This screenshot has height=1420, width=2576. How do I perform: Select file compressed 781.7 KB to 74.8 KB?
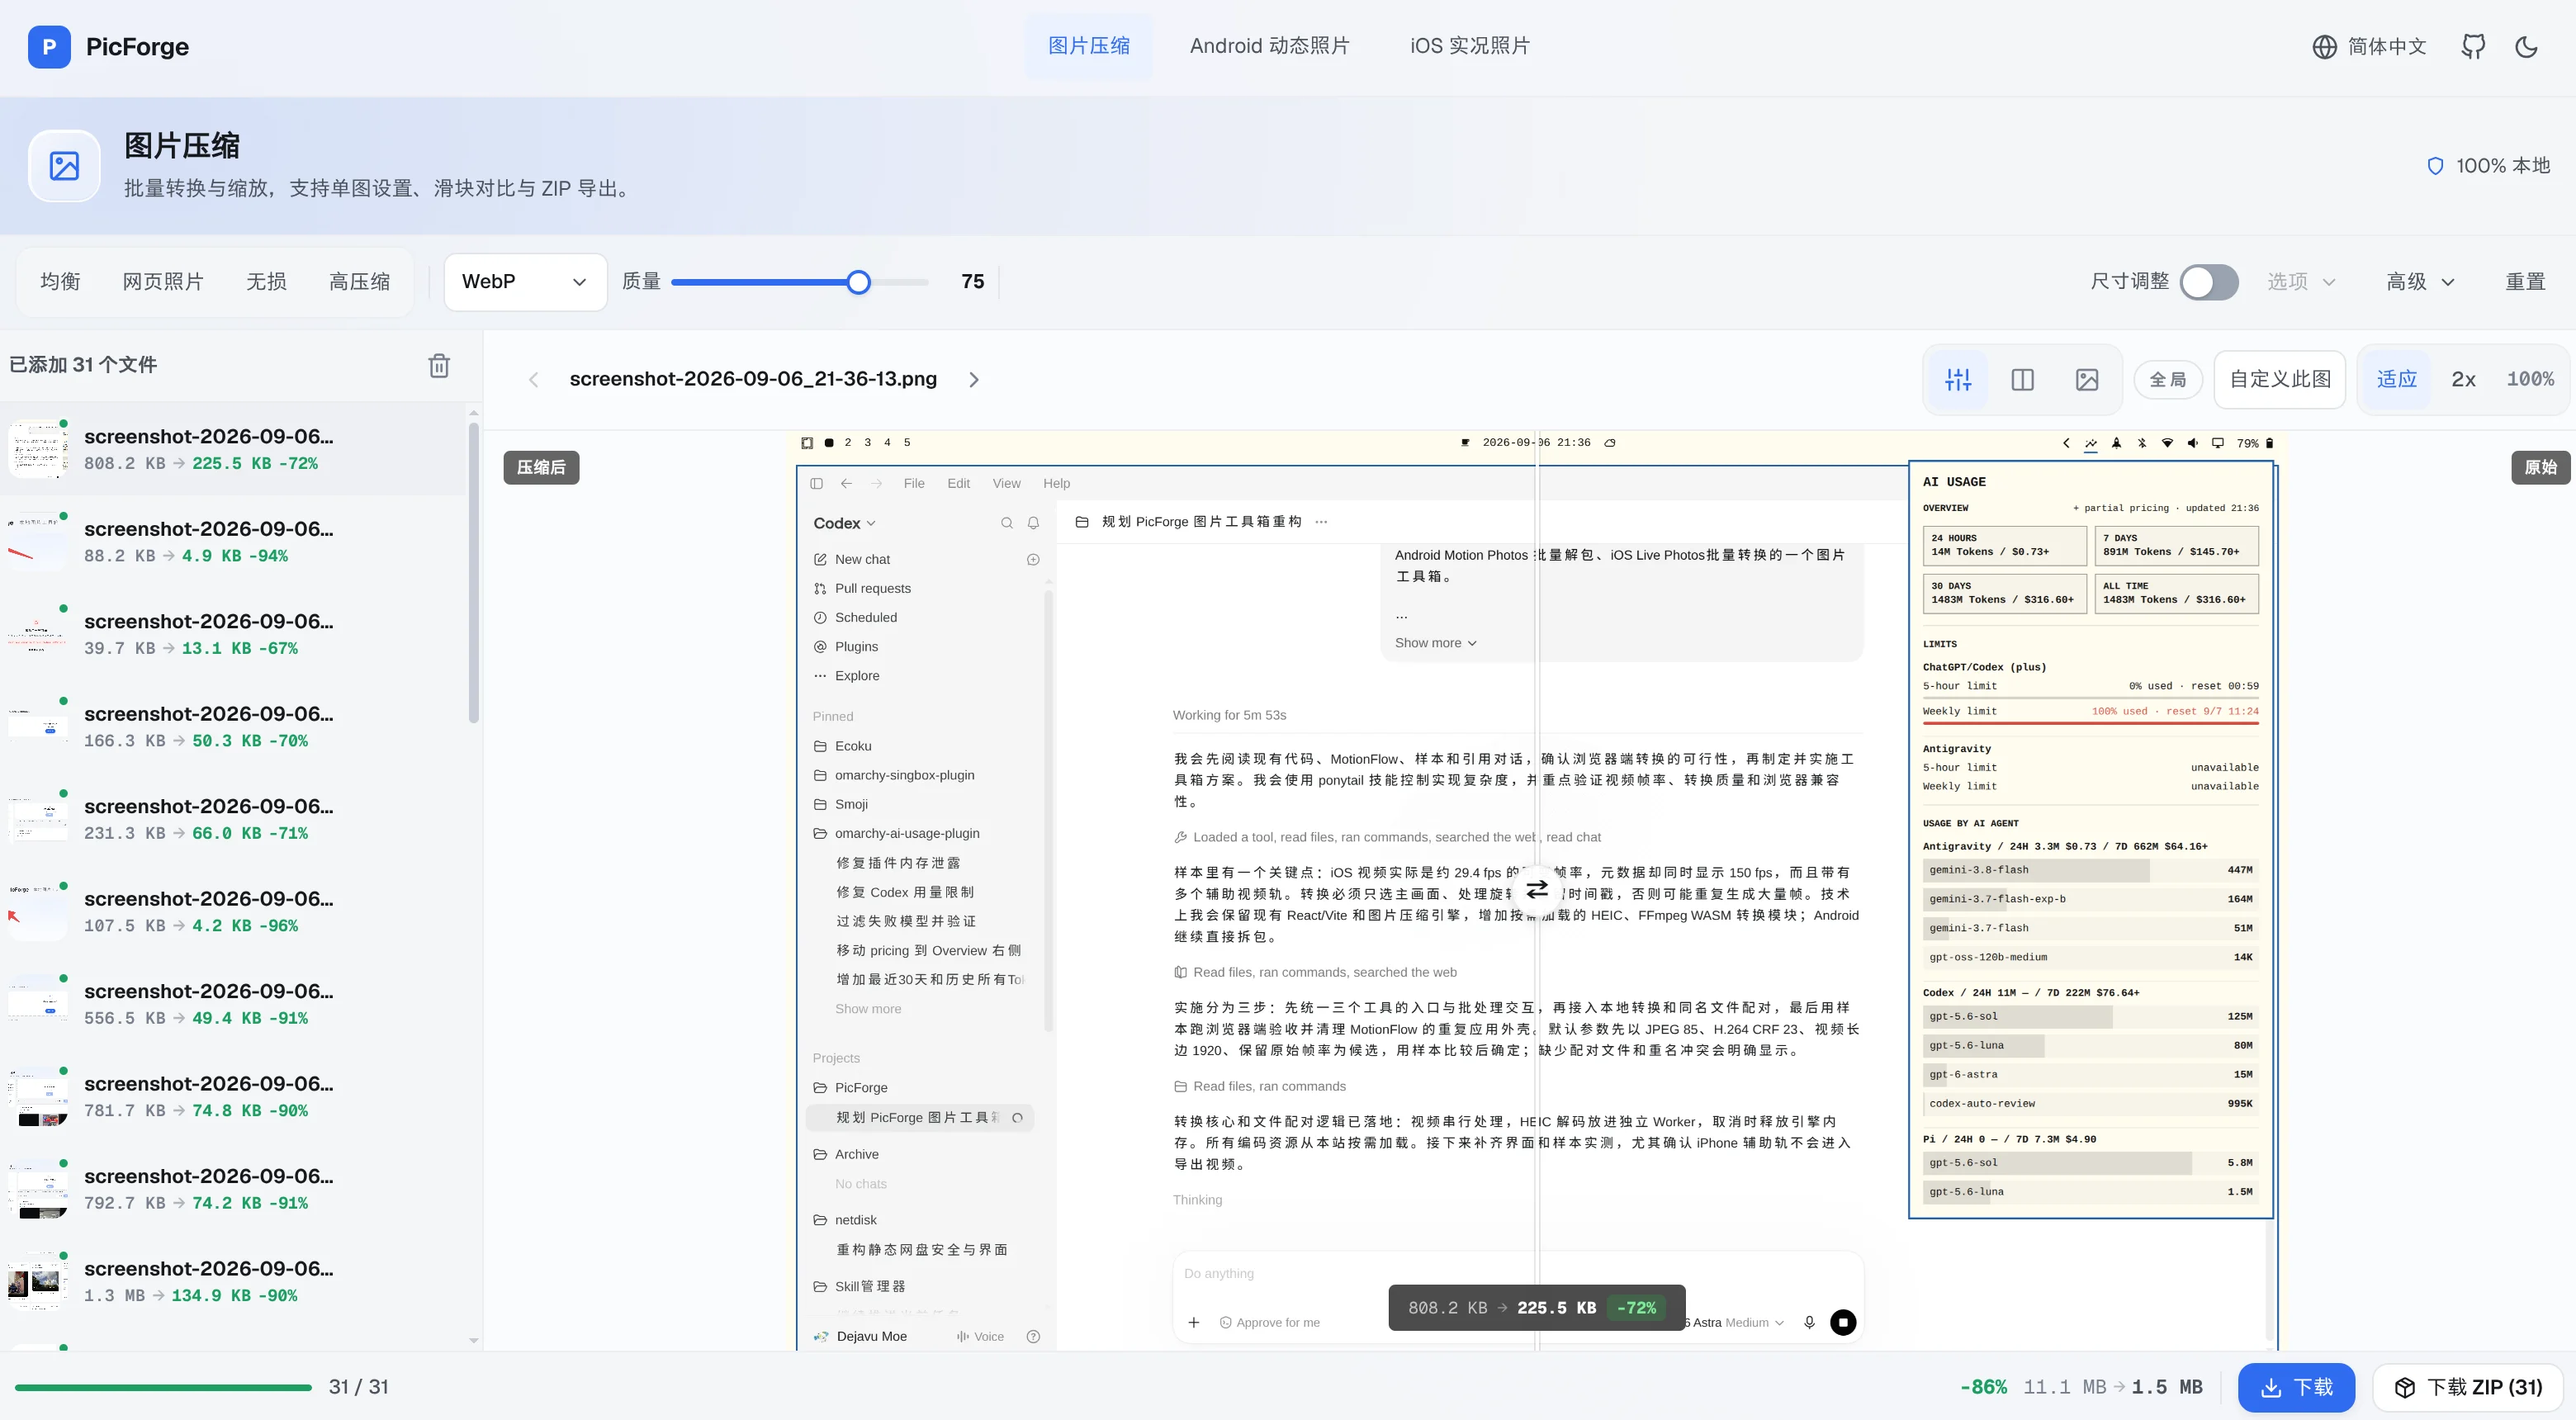(x=234, y=1097)
